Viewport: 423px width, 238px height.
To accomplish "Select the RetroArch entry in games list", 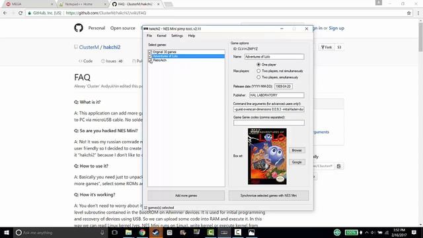I will coord(160,60).
